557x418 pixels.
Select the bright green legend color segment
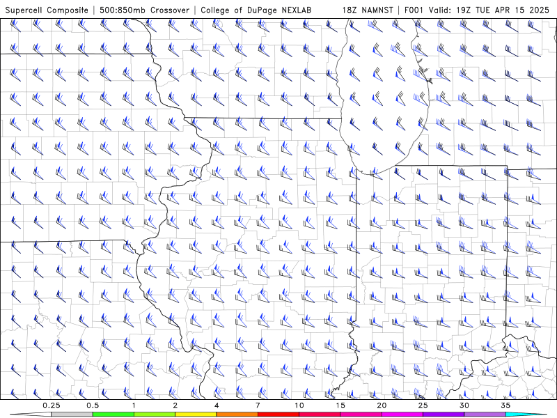click(113, 415)
